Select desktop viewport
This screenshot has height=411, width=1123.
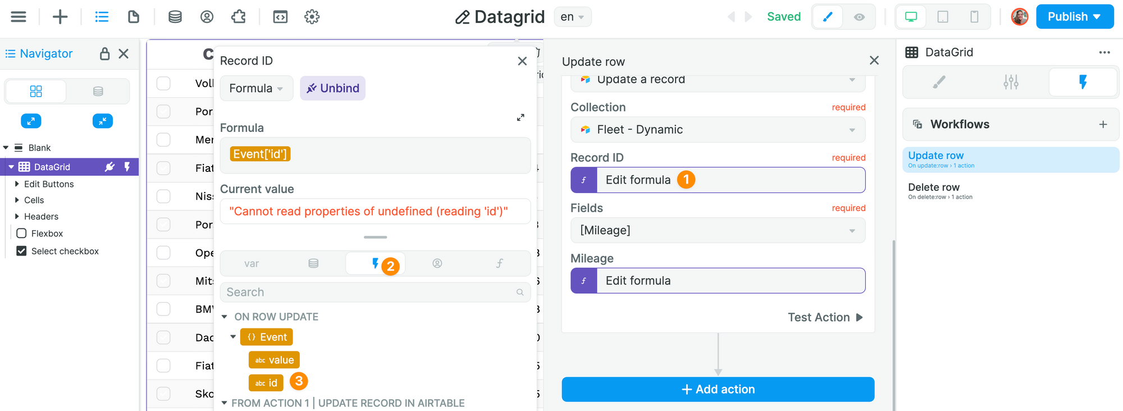(911, 17)
